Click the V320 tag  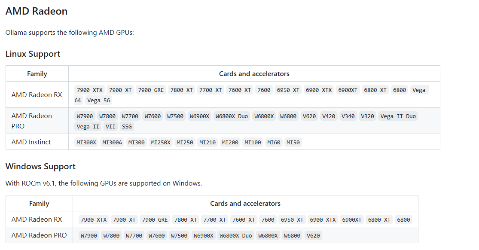pos(367,116)
